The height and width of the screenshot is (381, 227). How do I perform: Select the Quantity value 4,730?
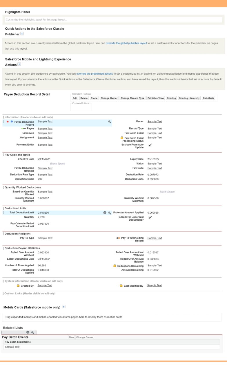[41, 217]
